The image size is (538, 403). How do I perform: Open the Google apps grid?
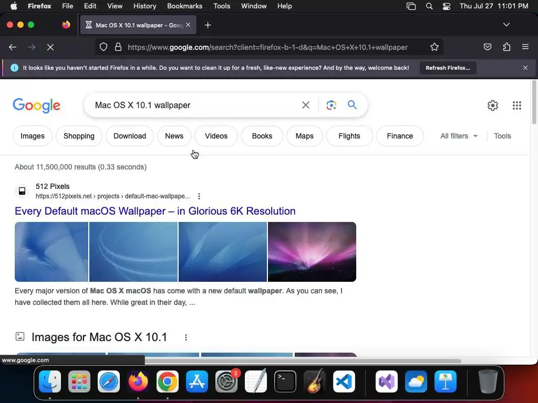[x=517, y=105]
